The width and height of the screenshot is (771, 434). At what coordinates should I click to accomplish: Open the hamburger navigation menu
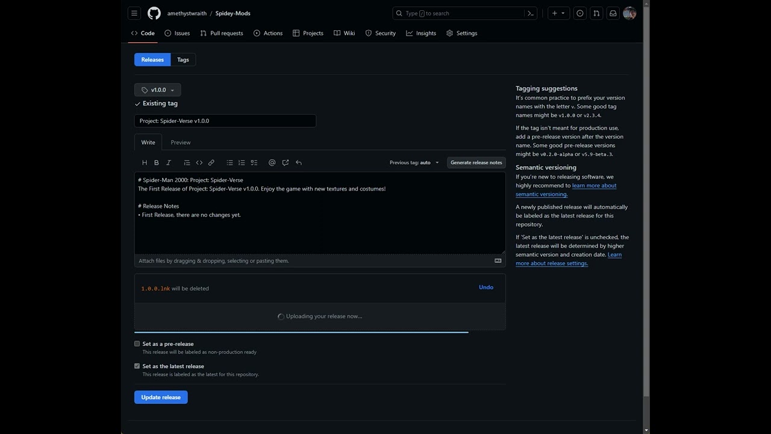click(x=134, y=13)
